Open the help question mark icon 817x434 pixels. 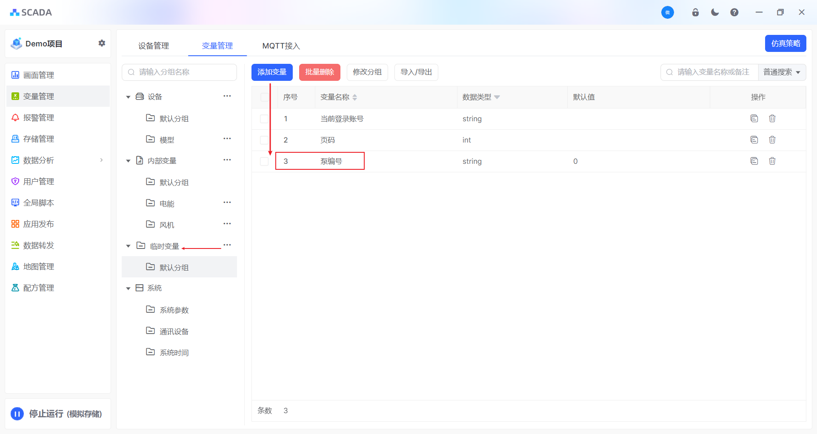[x=734, y=12]
